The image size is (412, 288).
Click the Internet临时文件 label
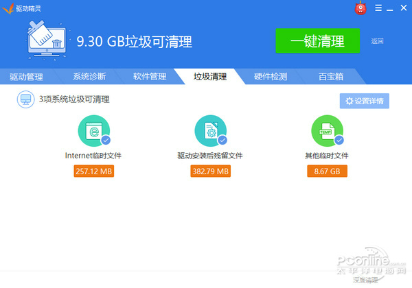pos(93,156)
